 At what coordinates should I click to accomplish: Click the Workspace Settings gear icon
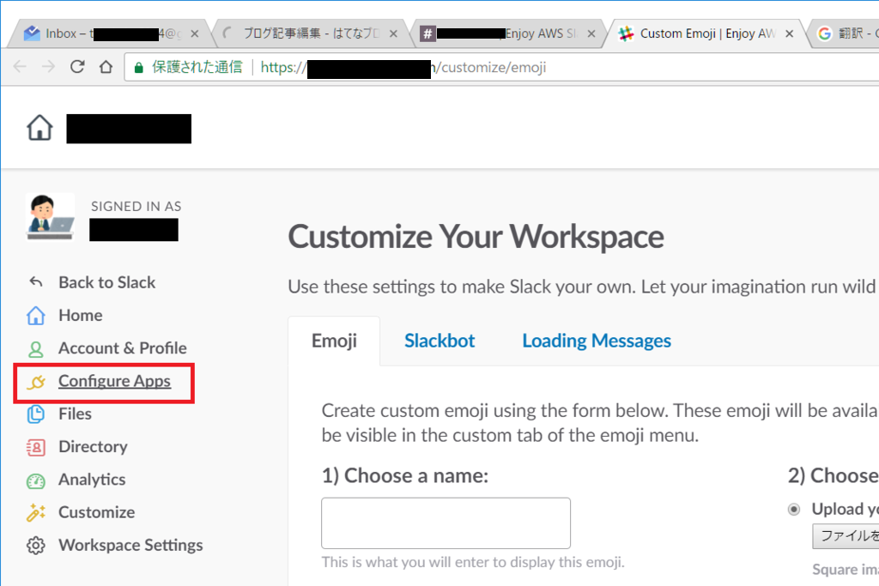coord(36,545)
